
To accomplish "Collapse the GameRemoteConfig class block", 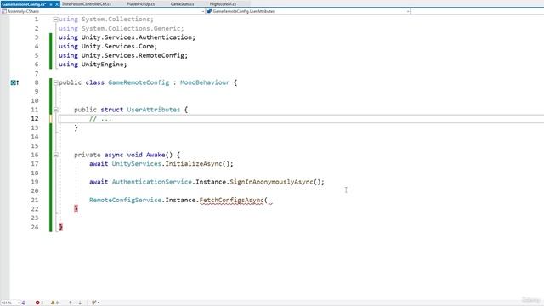I will coord(55,82).
